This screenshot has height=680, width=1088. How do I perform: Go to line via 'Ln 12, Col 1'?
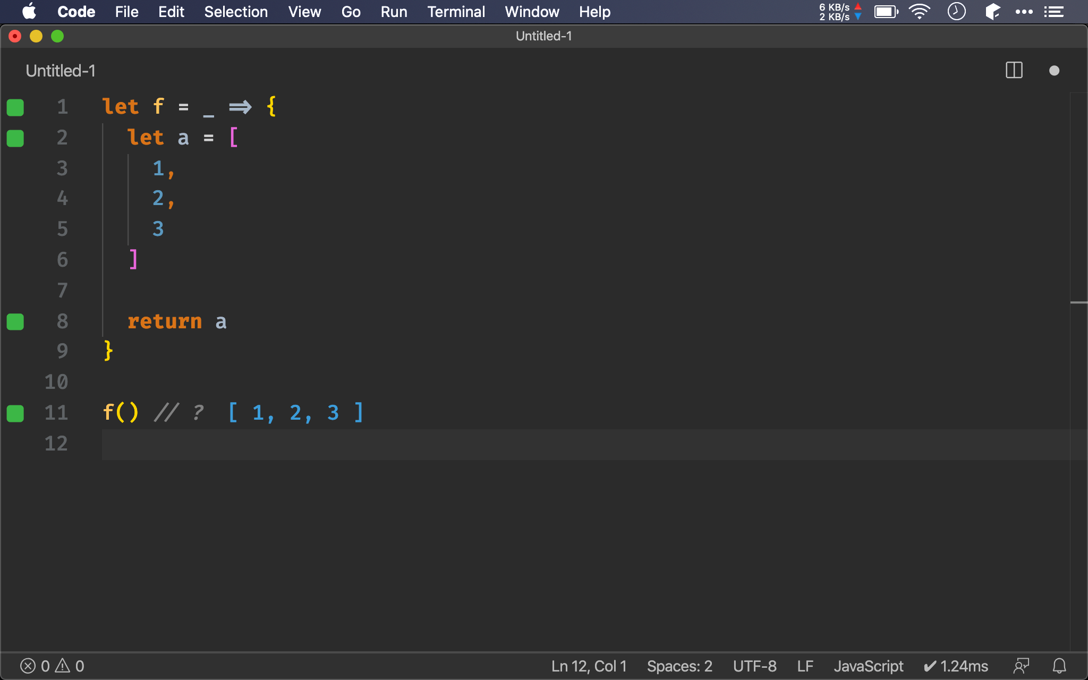589,666
